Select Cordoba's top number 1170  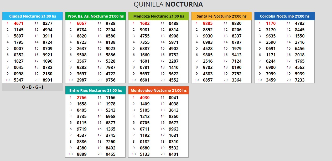[271, 23]
